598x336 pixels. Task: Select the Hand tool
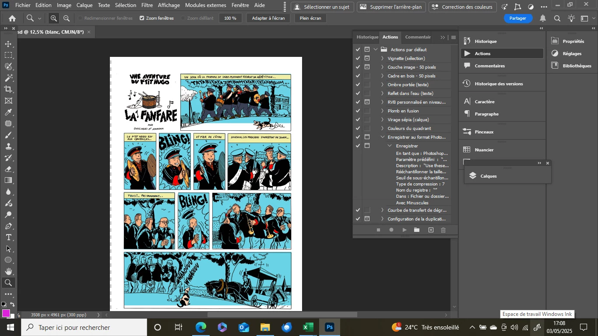pos(8,272)
